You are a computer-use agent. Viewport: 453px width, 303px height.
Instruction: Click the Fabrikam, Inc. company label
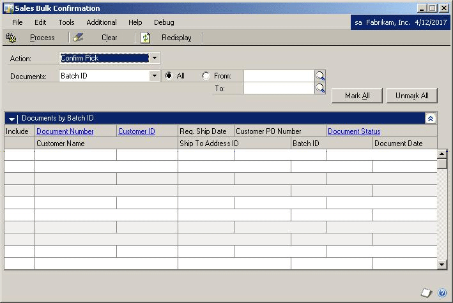click(388, 22)
